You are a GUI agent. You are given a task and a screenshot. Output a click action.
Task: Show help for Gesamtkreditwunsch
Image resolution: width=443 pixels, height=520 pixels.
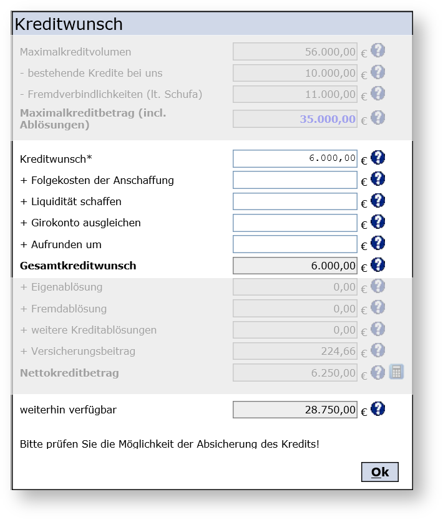pyautogui.click(x=377, y=264)
